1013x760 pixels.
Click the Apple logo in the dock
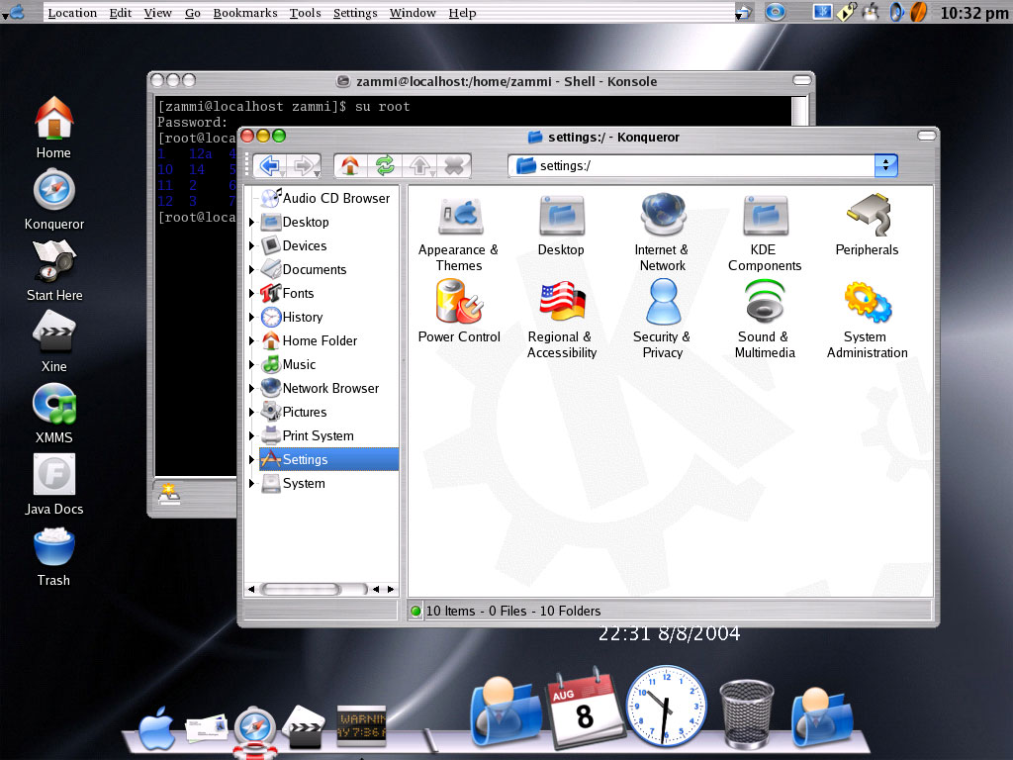(156, 728)
